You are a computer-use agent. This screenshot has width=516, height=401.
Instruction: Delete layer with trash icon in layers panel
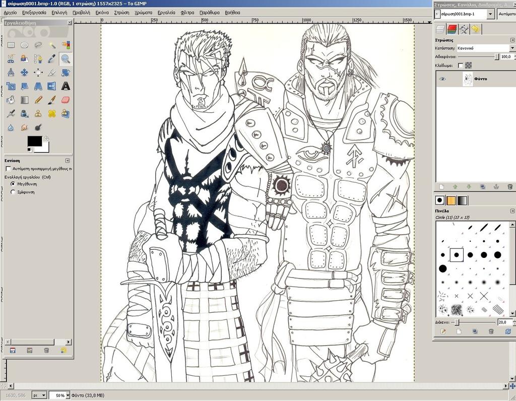click(510, 187)
